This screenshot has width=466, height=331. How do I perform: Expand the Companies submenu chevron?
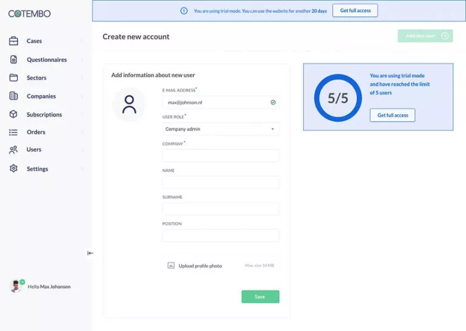point(82,96)
